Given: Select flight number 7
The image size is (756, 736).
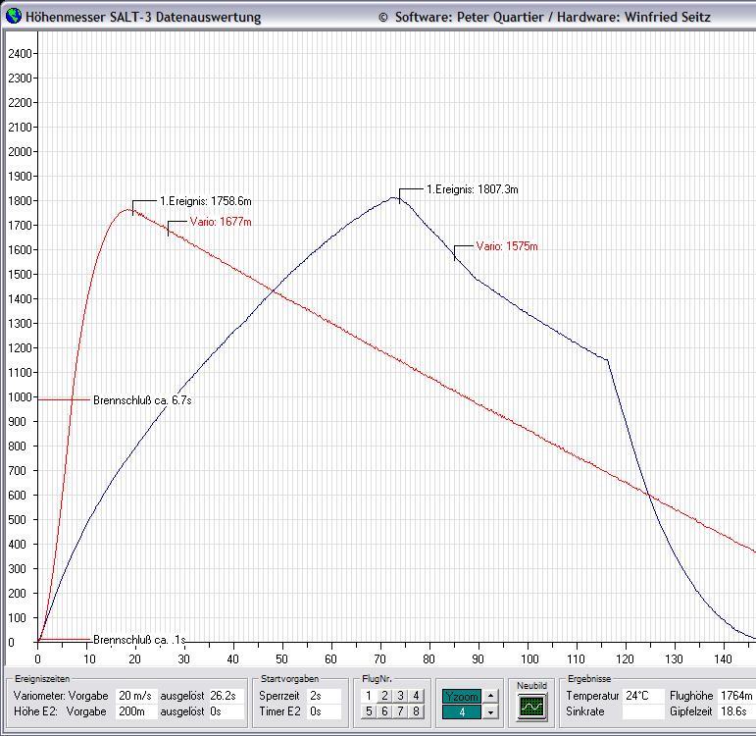Looking at the screenshot, I should point(400,710).
